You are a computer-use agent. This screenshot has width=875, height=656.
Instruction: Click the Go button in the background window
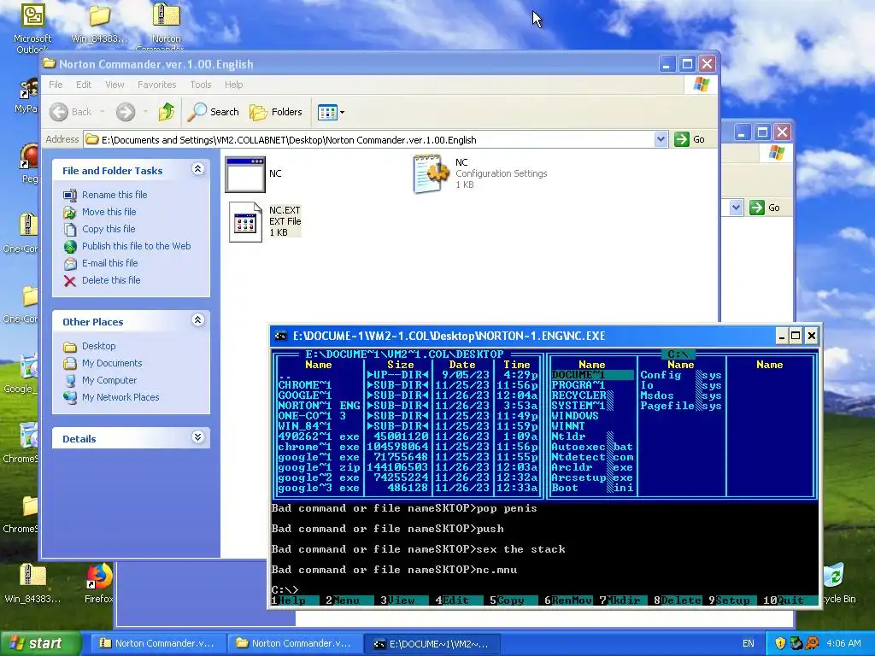click(766, 208)
